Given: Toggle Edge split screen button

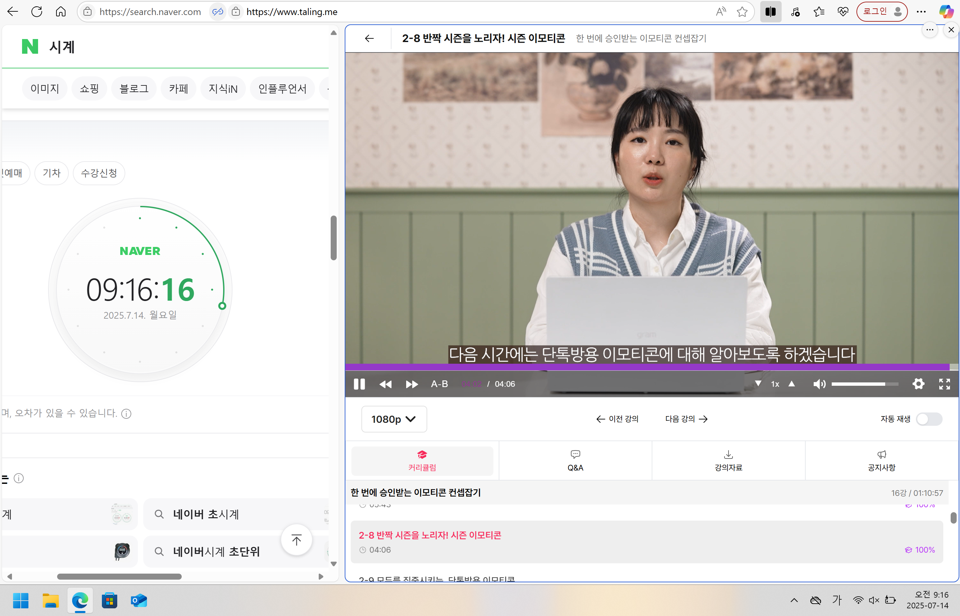Looking at the screenshot, I should point(770,12).
